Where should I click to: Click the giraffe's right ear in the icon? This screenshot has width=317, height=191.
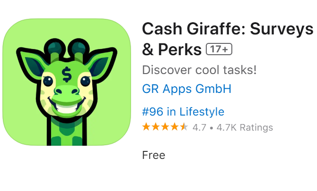coord(102,64)
